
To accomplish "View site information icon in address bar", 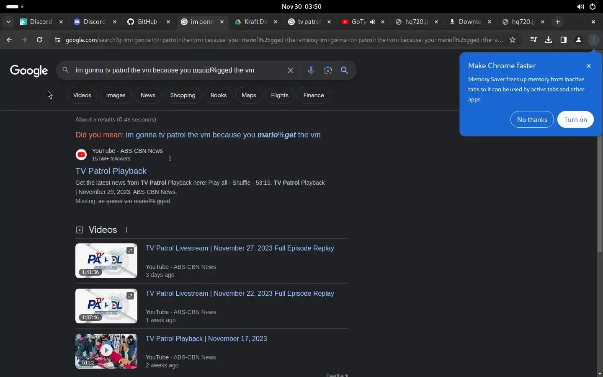I will [57, 40].
